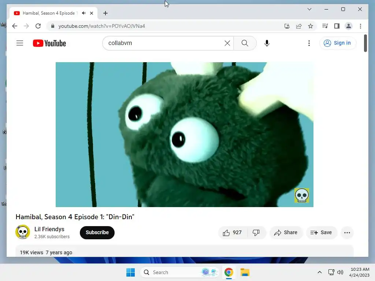
Task: Install YouTube app icon in address bar
Action: click(287, 26)
